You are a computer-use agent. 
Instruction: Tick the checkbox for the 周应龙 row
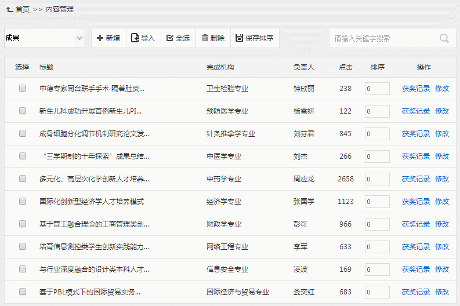point(23,179)
